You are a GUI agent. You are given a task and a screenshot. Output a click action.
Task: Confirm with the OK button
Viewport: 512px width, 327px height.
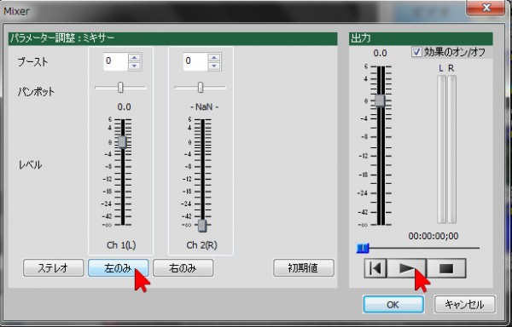(x=393, y=305)
